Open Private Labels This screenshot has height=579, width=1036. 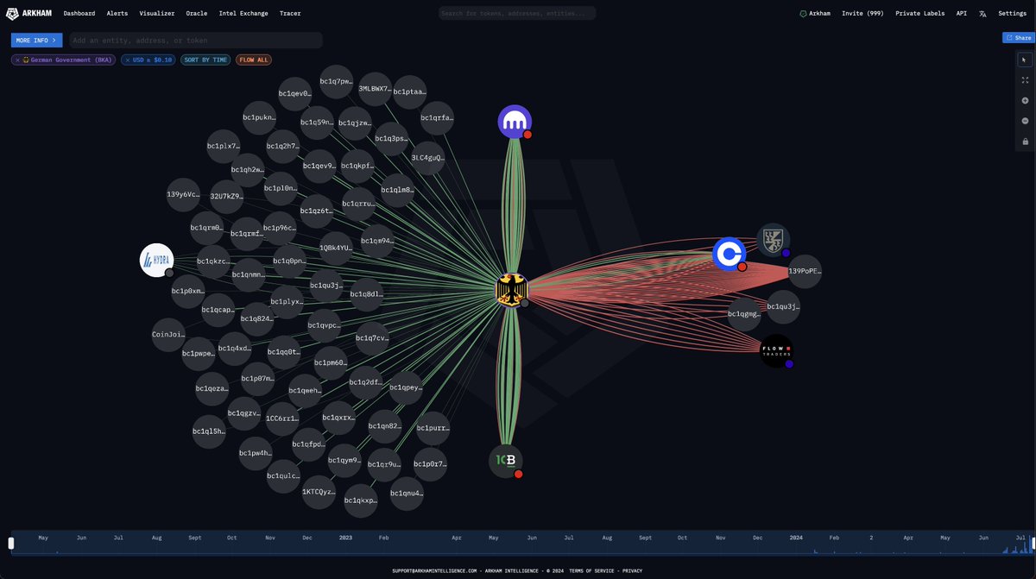[920, 14]
